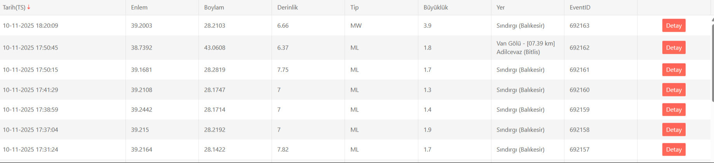Viewport: 714px width, 163px height.
Task: Open Detay for event 692160
Action: 674,90
